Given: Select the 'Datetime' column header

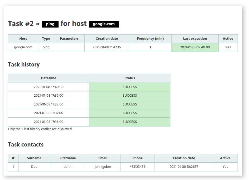Looking at the screenshot, I should click(x=49, y=78).
